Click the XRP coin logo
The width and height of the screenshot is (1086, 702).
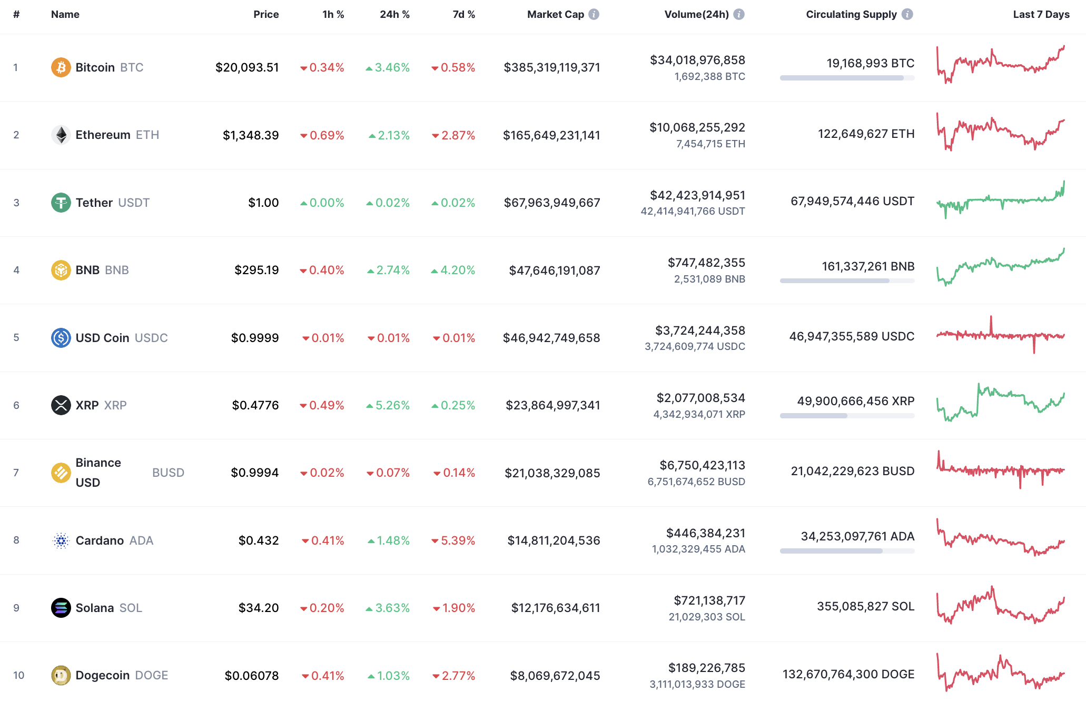[x=61, y=405]
